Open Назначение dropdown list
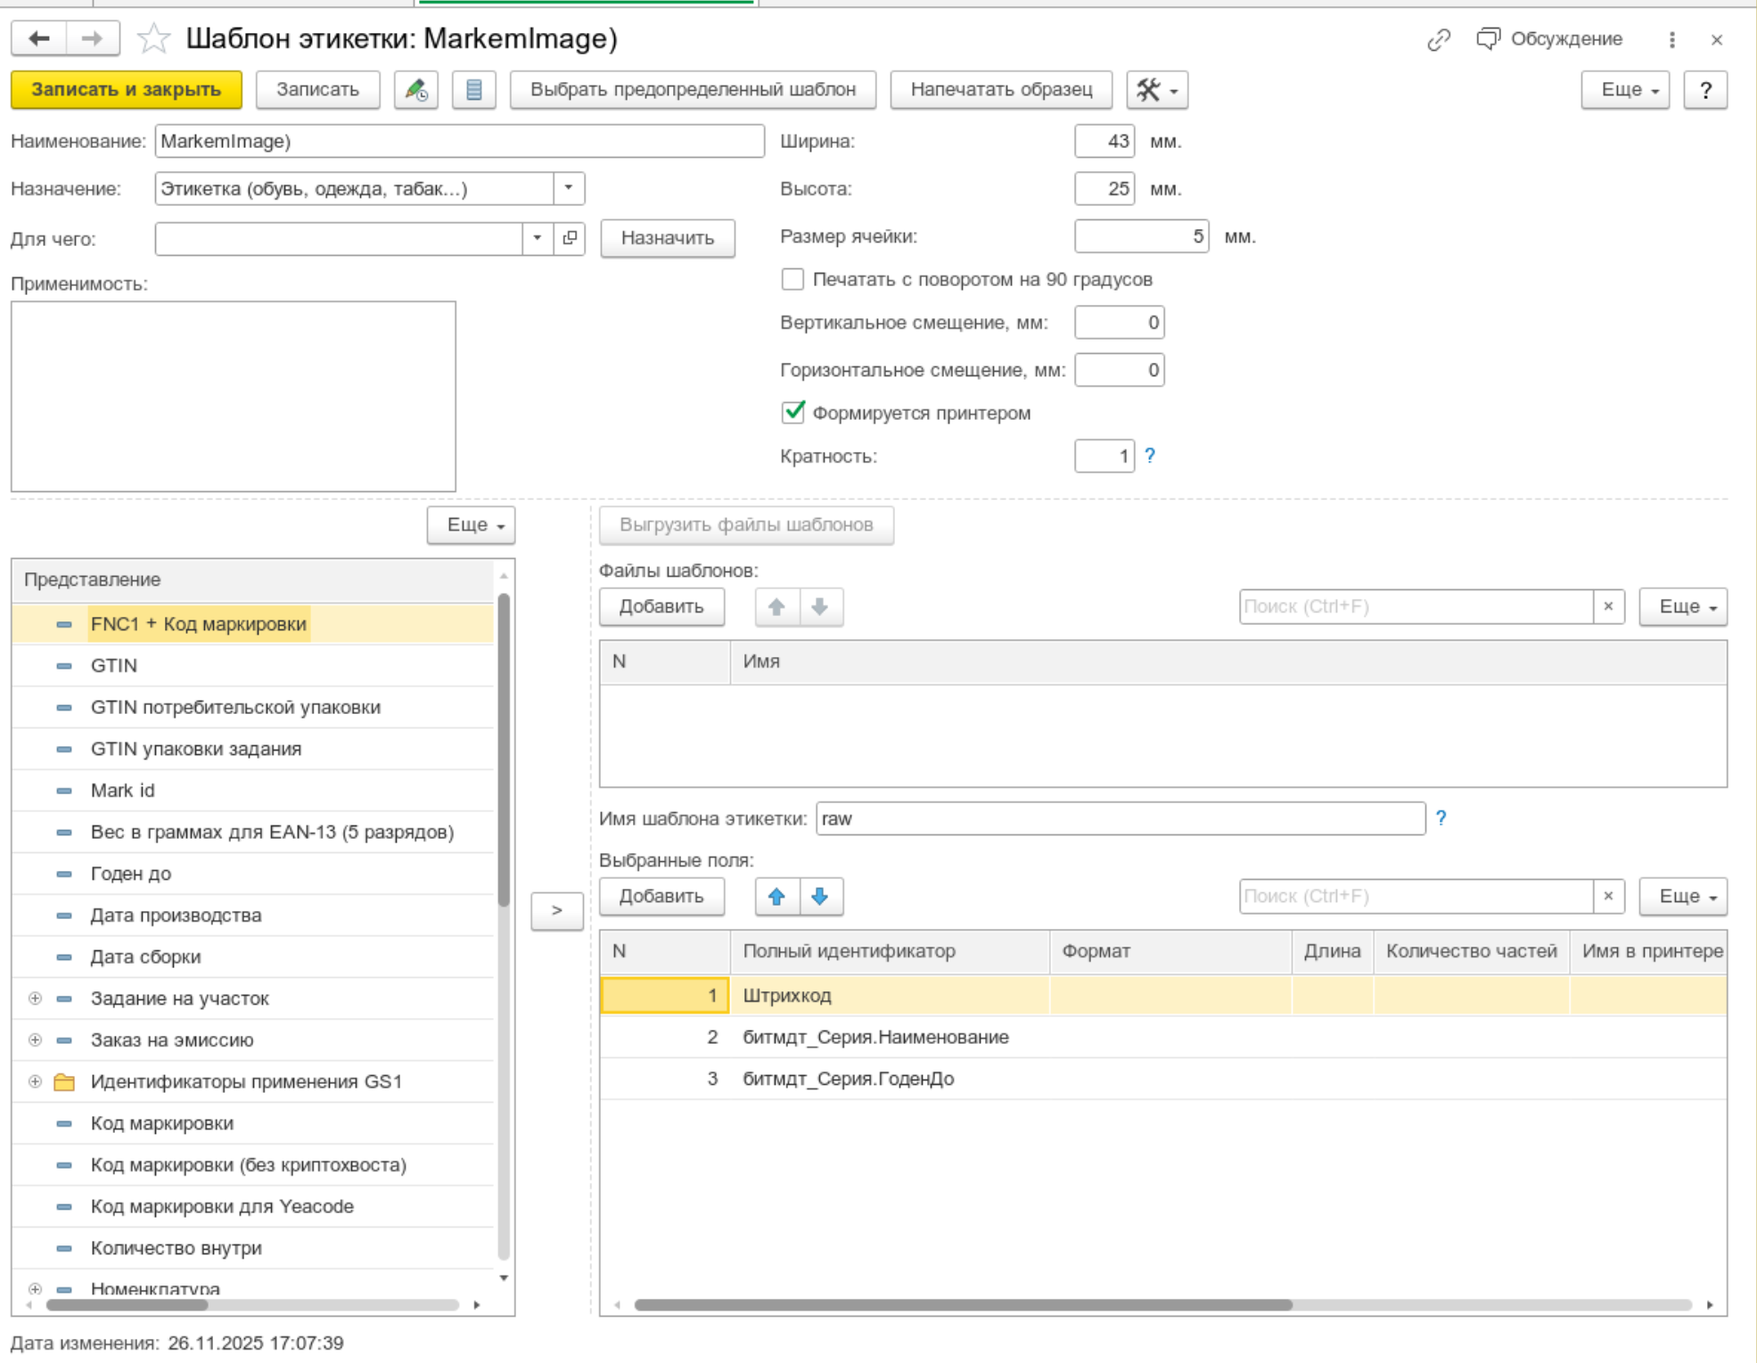1757x1363 pixels. pos(569,189)
